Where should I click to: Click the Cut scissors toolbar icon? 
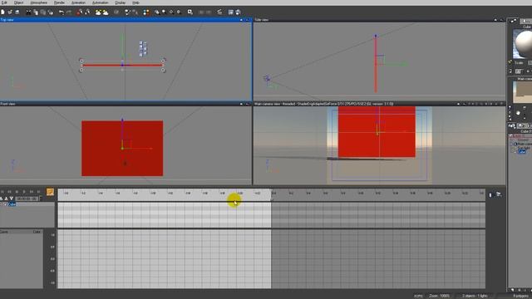point(28,12)
